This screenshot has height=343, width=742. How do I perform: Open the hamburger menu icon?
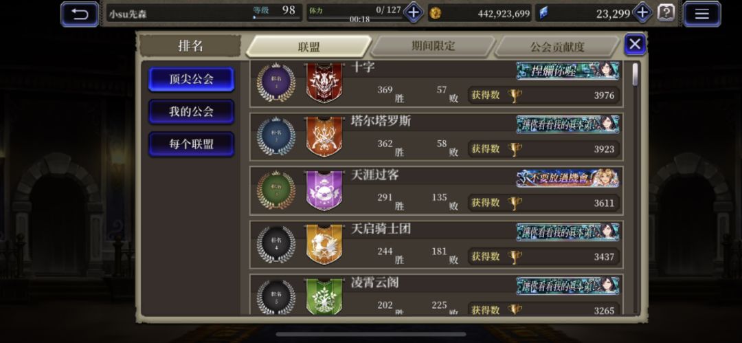tap(701, 14)
